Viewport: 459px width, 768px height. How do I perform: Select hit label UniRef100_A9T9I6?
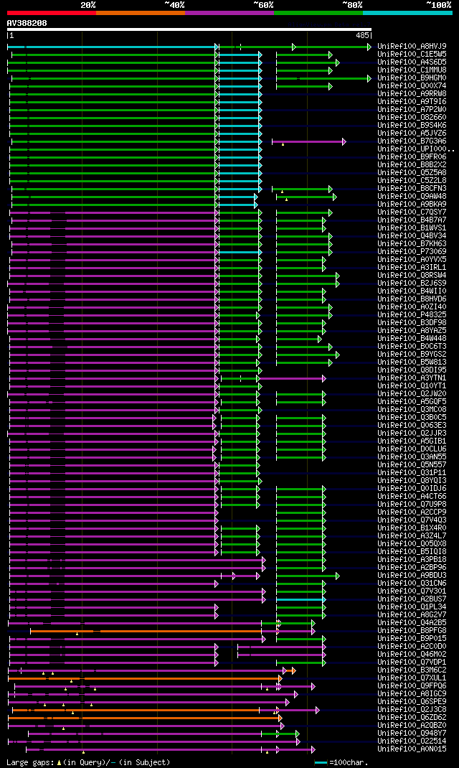(x=412, y=101)
